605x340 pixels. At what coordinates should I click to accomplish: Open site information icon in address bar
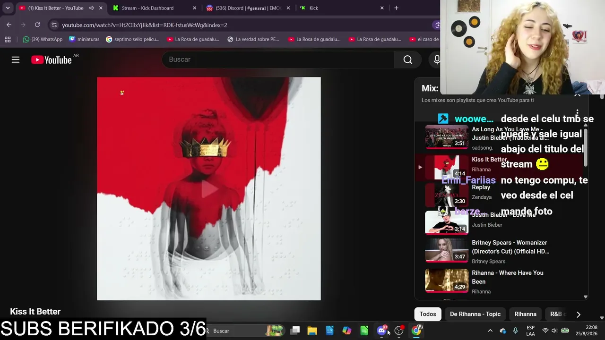tap(54, 25)
